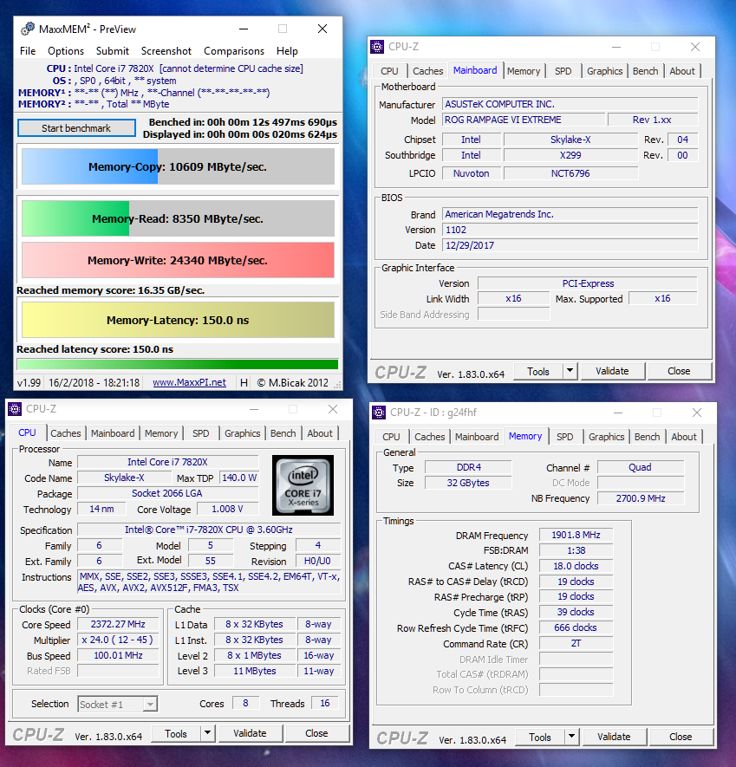Click Close button in Mainboard CPU-Z window
The width and height of the screenshot is (736, 767).
click(x=679, y=371)
